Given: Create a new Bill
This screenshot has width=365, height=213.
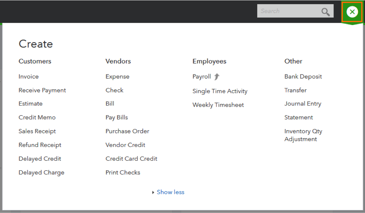Looking at the screenshot, I should click(110, 104).
